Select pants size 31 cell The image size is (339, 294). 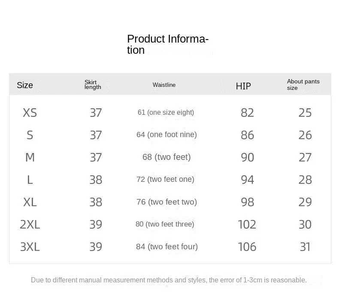click(x=305, y=247)
